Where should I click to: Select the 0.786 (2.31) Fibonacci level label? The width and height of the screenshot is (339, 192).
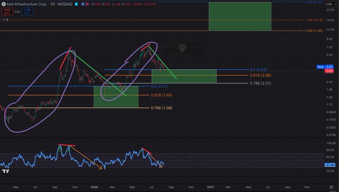(260, 83)
